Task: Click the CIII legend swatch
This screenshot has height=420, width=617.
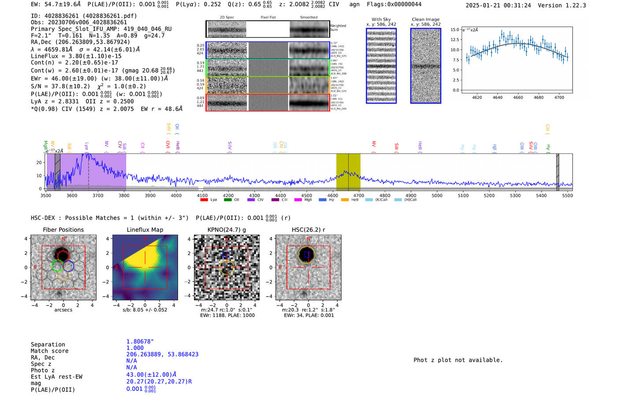Action: (x=275, y=200)
